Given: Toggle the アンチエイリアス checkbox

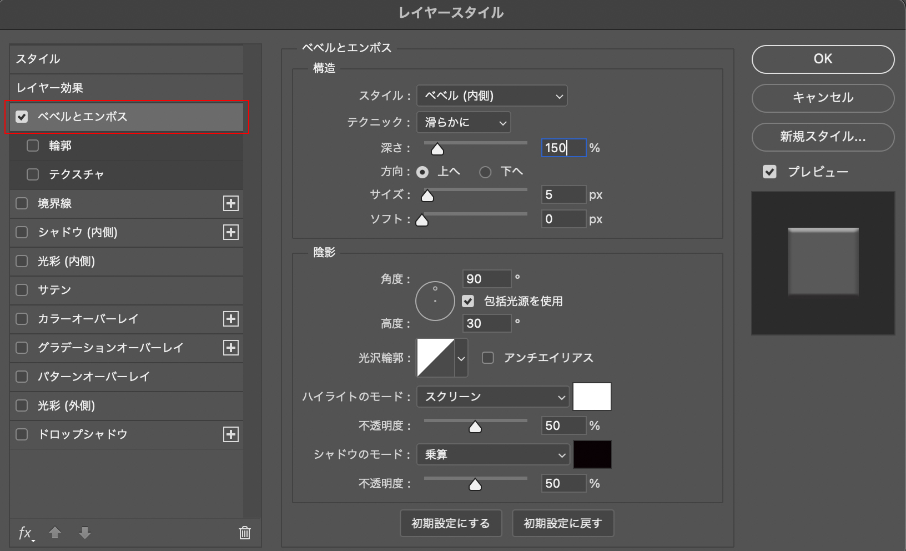Looking at the screenshot, I should point(488,358).
